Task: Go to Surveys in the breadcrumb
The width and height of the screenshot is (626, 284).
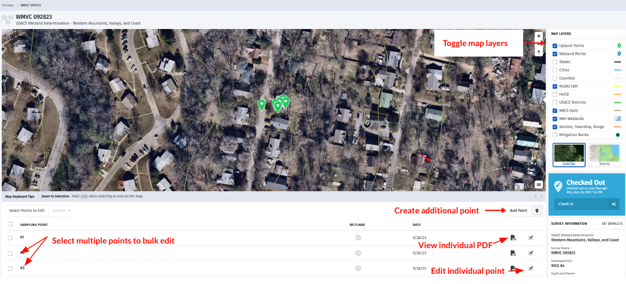Action: [x=7, y=5]
